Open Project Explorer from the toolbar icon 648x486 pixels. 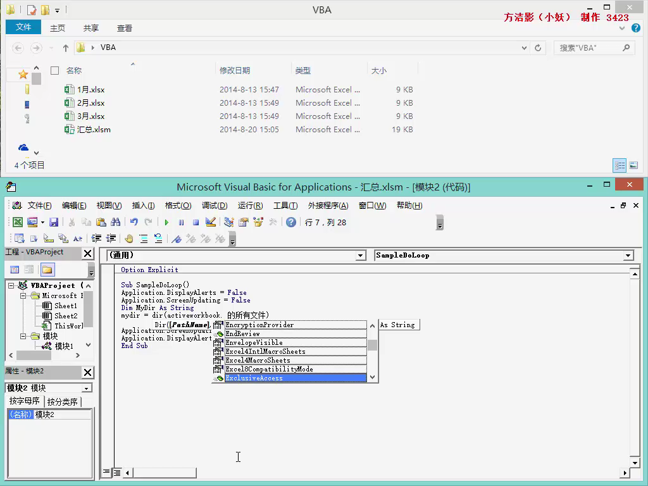(x=229, y=222)
